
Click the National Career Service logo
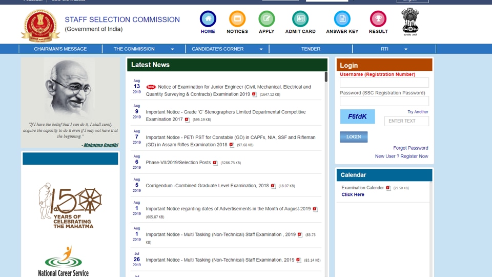point(64,261)
